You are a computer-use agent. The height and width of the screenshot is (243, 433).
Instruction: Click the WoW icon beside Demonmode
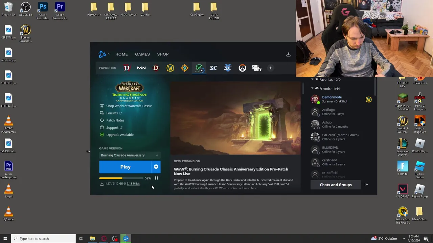[x=369, y=100]
